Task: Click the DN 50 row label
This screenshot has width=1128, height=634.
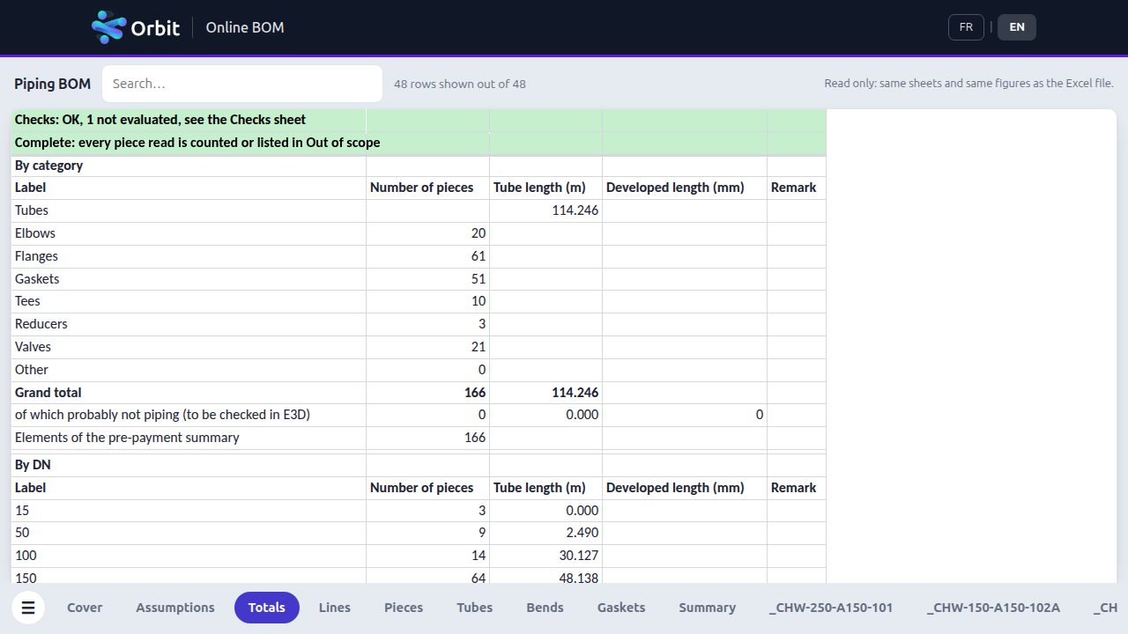Action: [22, 533]
